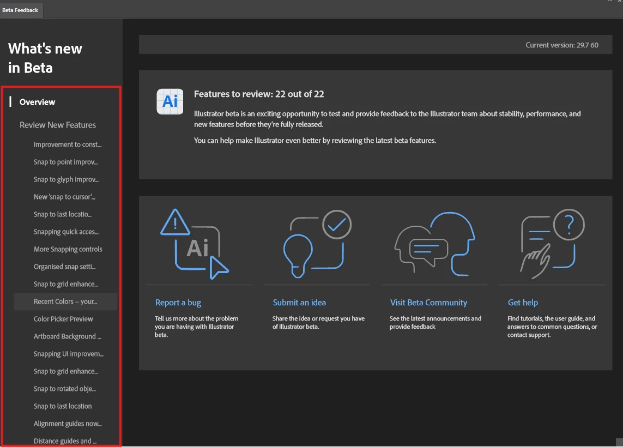The height and width of the screenshot is (447, 623).
Task: Click the Report a bug warning illustration
Action: (195, 244)
